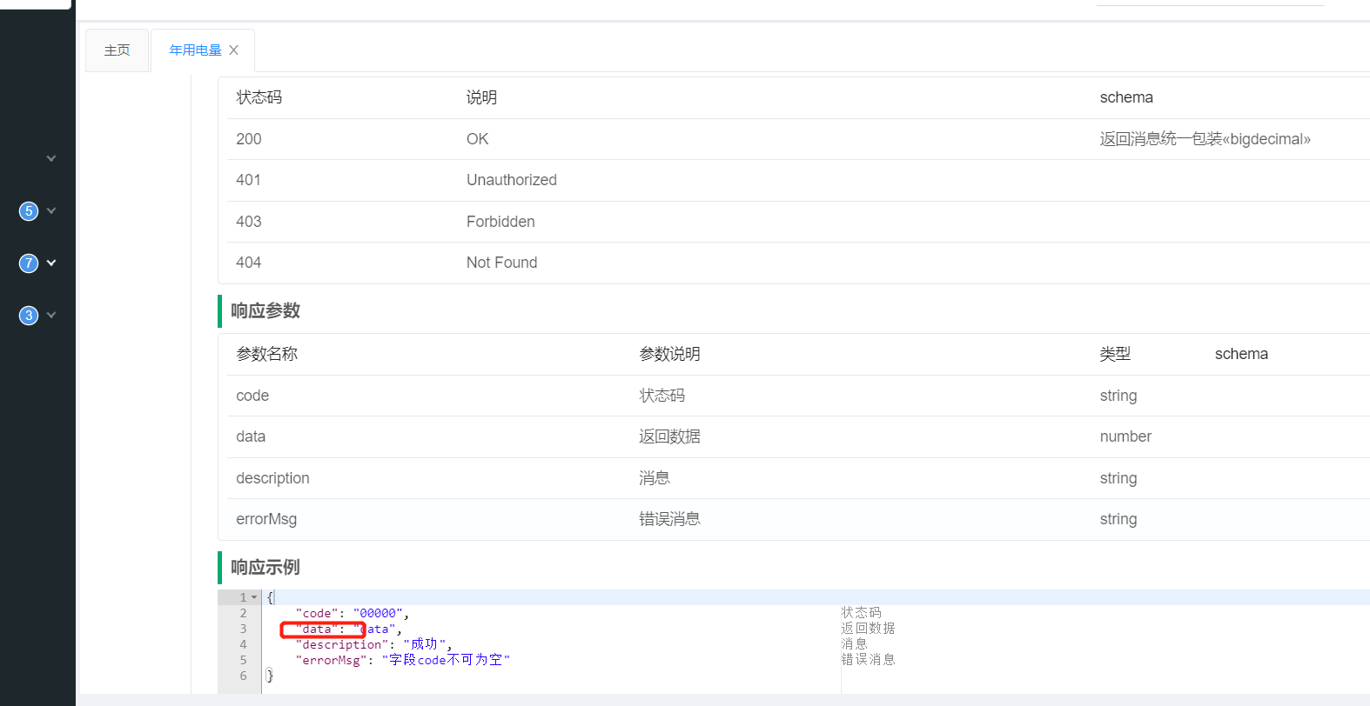Click the number type cell for data
The width and height of the screenshot is (1370, 706).
coord(1125,436)
